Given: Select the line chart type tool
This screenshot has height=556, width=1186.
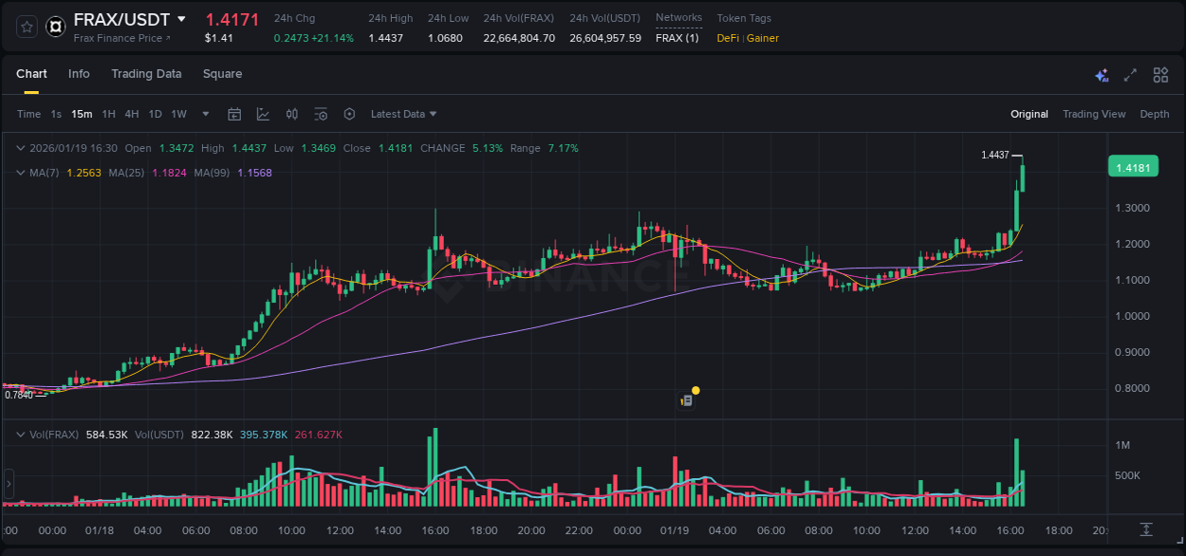Looking at the screenshot, I should pyautogui.click(x=263, y=114).
